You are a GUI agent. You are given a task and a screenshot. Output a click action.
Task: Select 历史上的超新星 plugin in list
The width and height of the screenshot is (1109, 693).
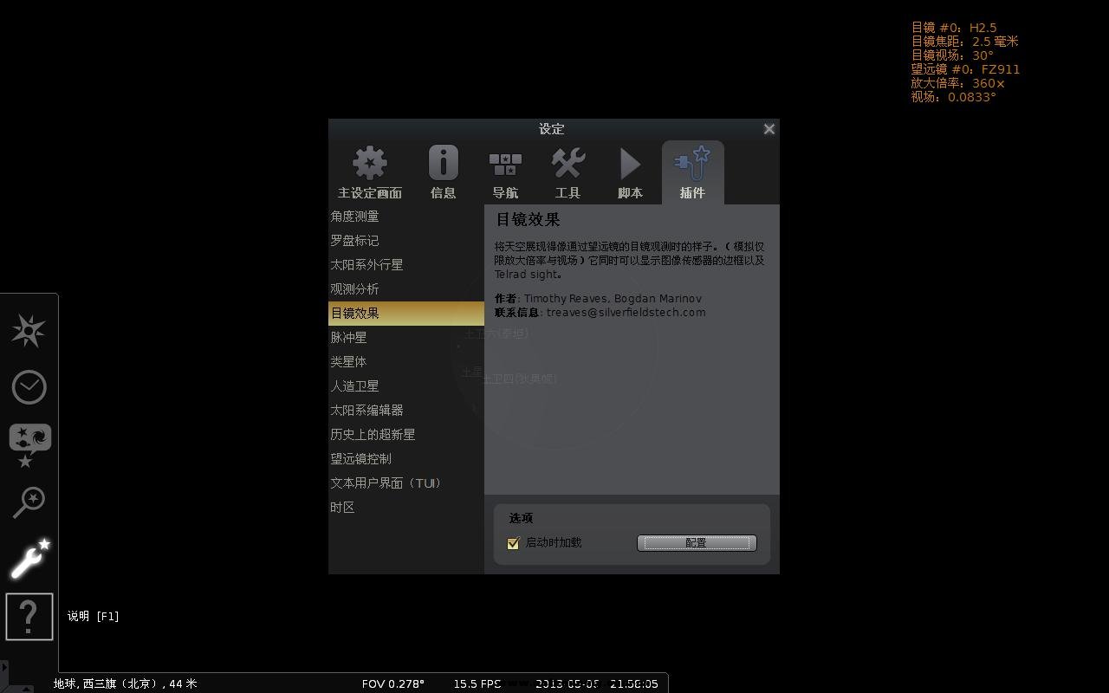click(406, 435)
